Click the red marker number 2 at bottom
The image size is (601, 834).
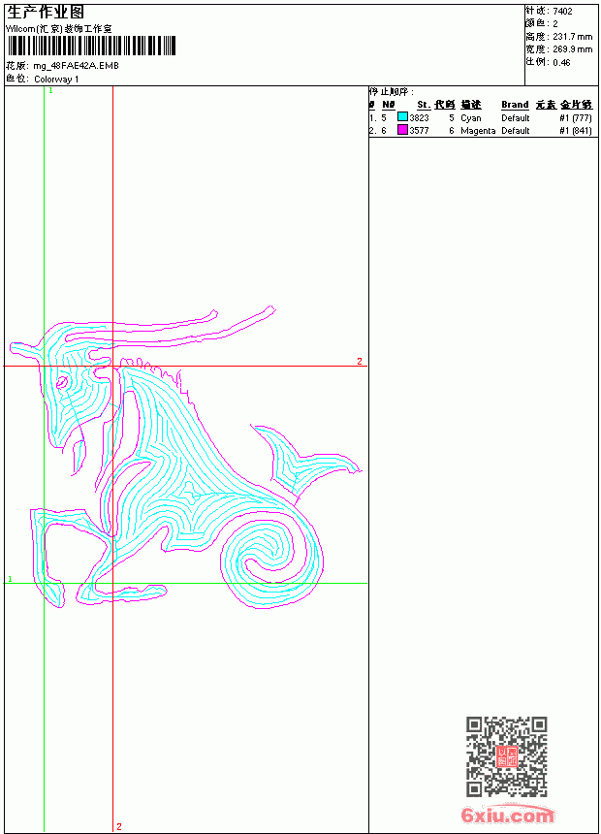point(119,826)
